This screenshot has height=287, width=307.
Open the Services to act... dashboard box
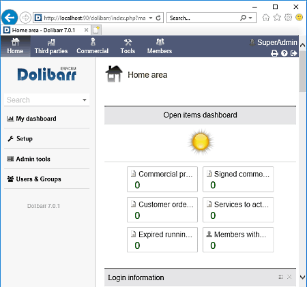pyautogui.click(x=238, y=210)
